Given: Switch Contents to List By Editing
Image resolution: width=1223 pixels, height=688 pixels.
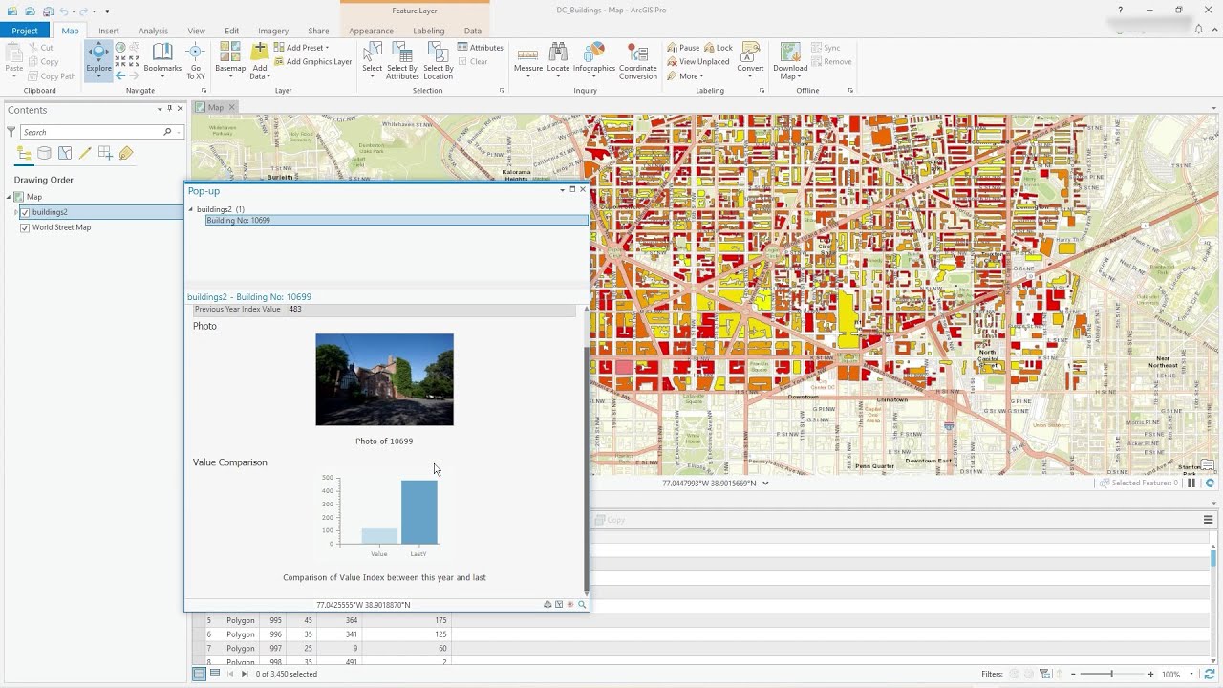Looking at the screenshot, I should (85, 153).
